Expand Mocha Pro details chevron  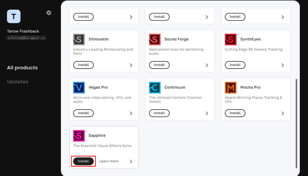[283, 113]
